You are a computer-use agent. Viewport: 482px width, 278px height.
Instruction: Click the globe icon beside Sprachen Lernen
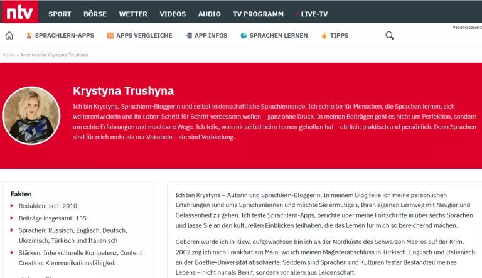(244, 35)
